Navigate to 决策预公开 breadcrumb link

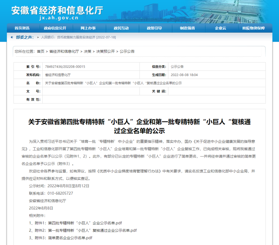(105, 52)
